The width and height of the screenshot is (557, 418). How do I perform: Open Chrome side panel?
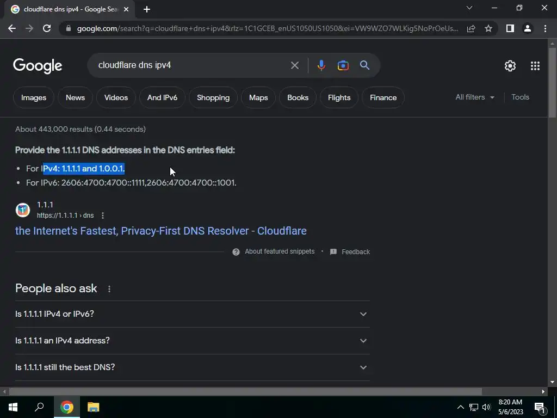(x=510, y=28)
